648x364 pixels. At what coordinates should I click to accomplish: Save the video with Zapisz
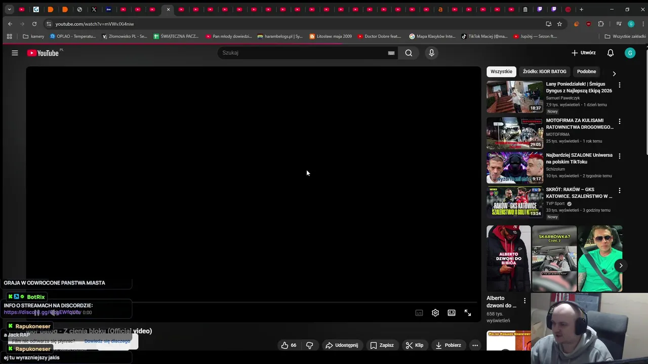click(x=382, y=345)
